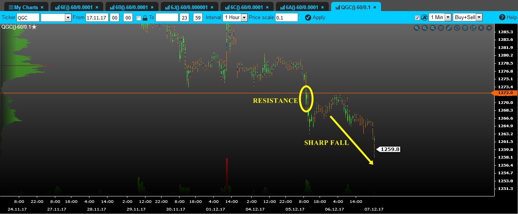This screenshot has width=518, height=214.
Task: Switch to the 6J()-60/0.000001 tab
Action: pyautogui.click(x=189, y=7)
